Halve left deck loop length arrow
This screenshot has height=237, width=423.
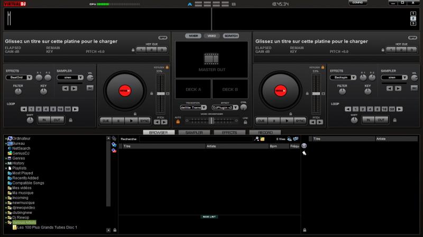[x=24, y=109]
